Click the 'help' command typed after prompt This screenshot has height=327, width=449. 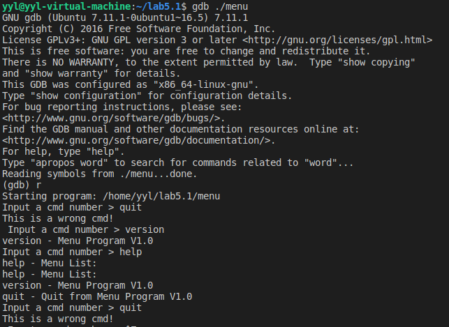131,252
